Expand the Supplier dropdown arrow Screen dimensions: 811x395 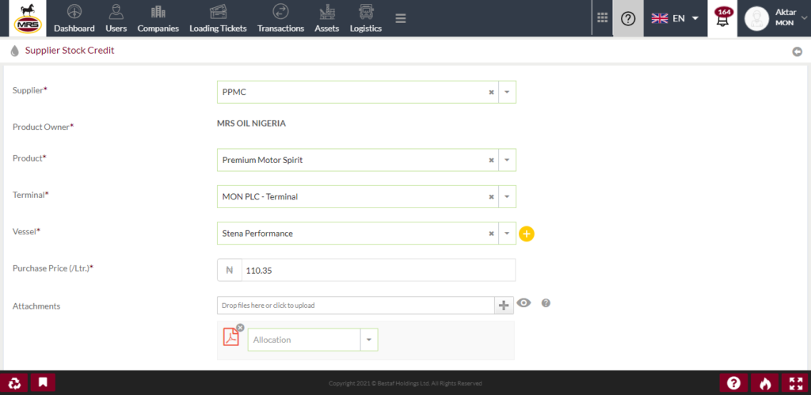point(507,92)
